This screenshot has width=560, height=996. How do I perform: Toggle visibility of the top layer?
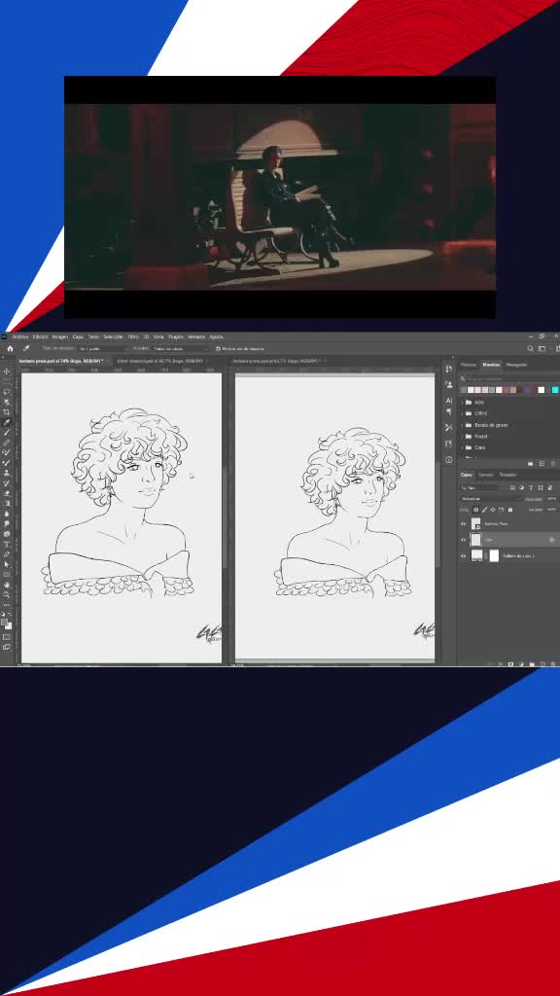[463, 524]
